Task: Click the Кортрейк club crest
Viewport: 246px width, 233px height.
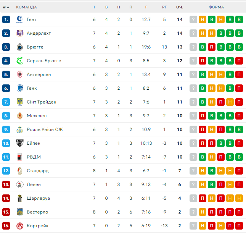Action: 20,226
